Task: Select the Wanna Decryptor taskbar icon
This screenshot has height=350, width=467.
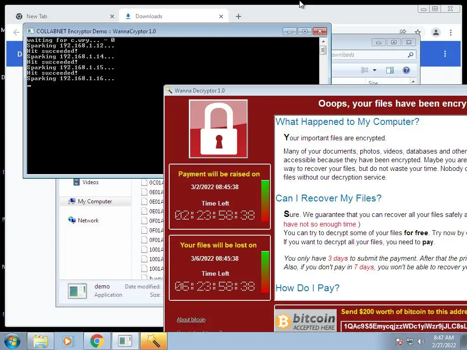Action: 153,341
